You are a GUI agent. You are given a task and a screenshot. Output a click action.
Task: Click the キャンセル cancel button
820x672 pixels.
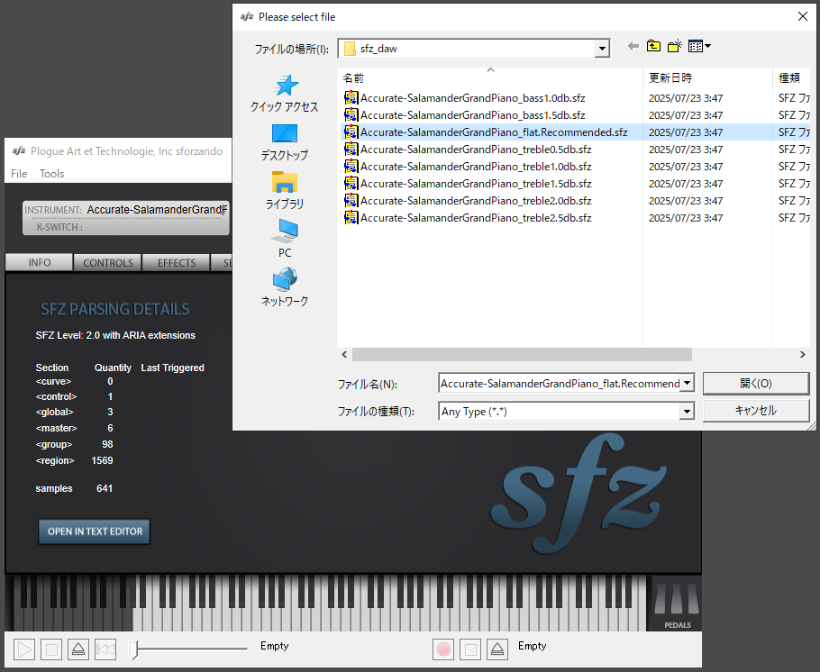click(x=756, y=411)
